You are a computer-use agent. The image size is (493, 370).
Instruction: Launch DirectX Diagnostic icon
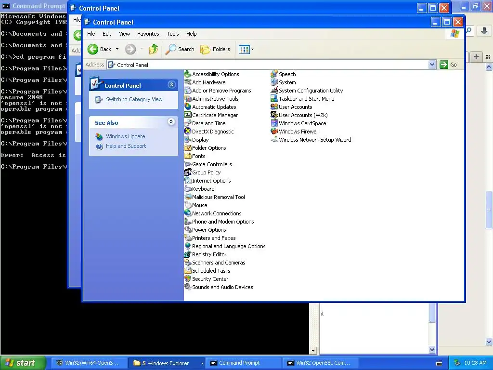point(188,131)
